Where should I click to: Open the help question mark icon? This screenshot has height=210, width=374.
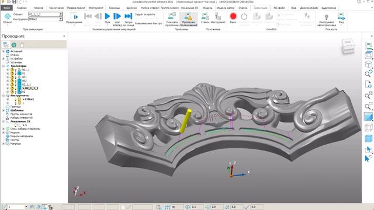359,1
